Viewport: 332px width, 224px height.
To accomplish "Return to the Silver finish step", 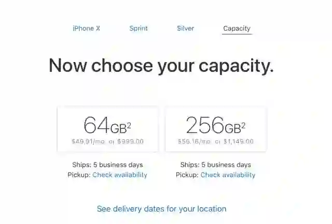I will [x=185, y=28].
